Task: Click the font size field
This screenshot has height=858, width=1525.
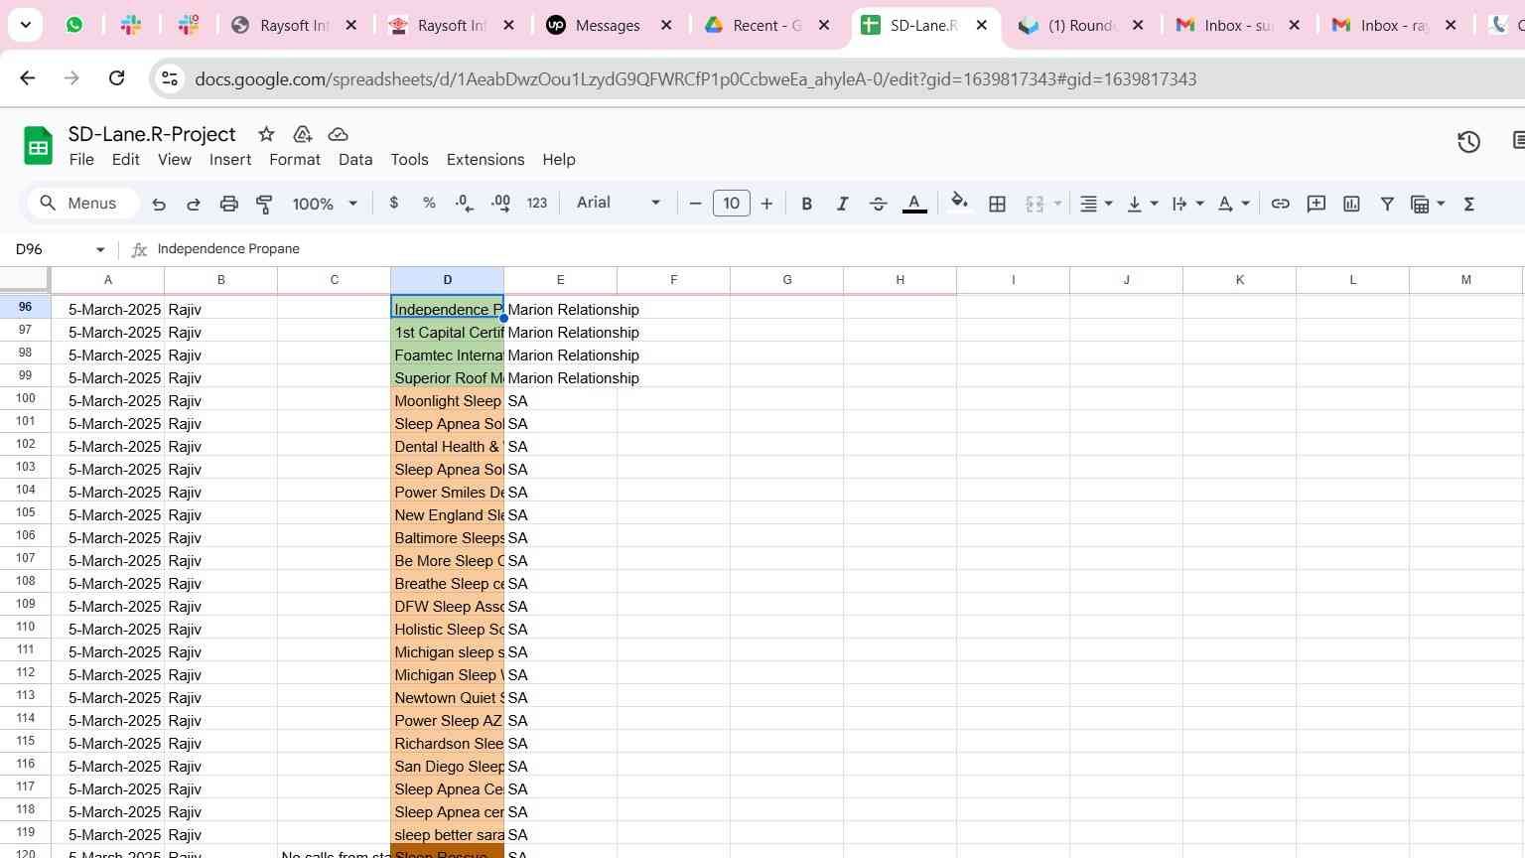Action: click(x=732, y=204)
